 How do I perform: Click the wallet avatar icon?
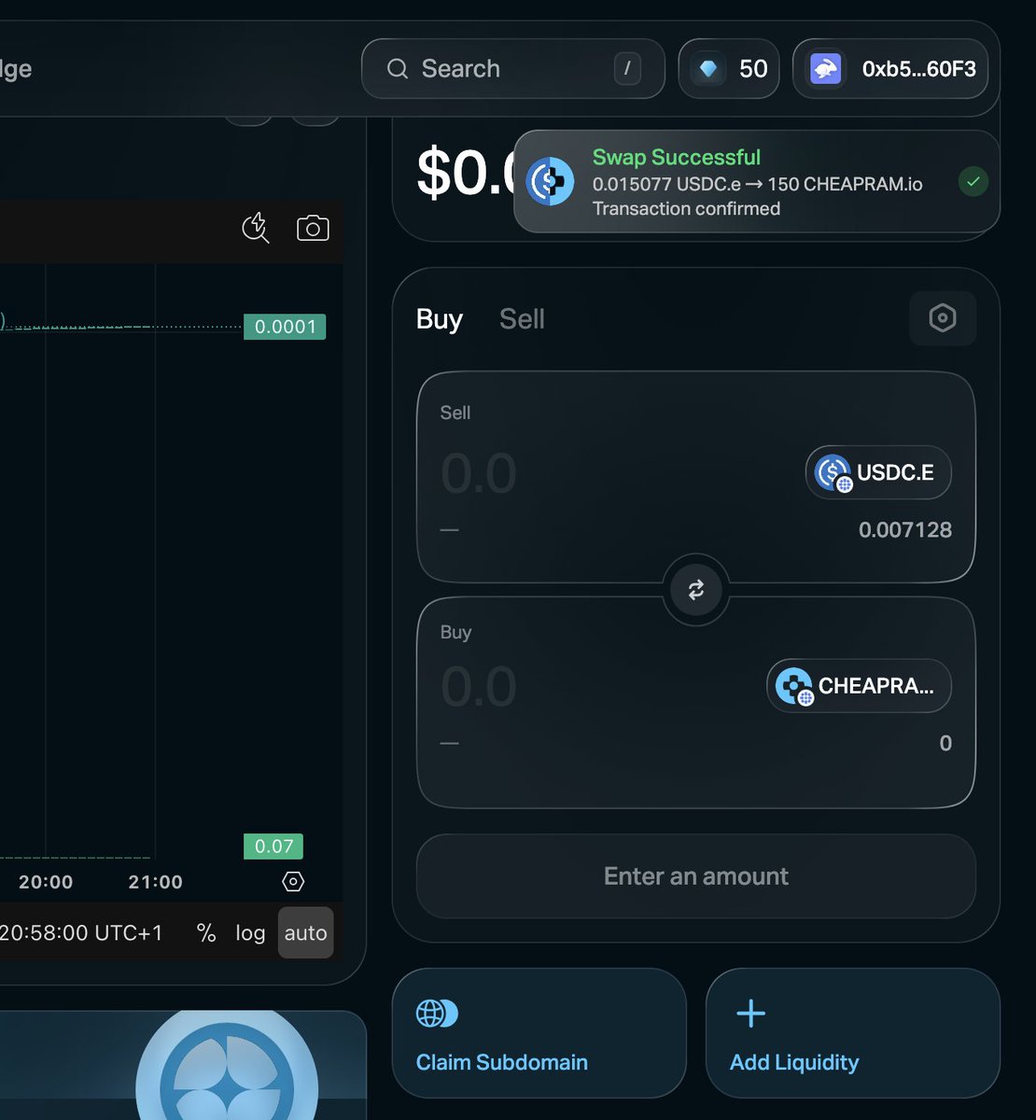tap(825, 69)
